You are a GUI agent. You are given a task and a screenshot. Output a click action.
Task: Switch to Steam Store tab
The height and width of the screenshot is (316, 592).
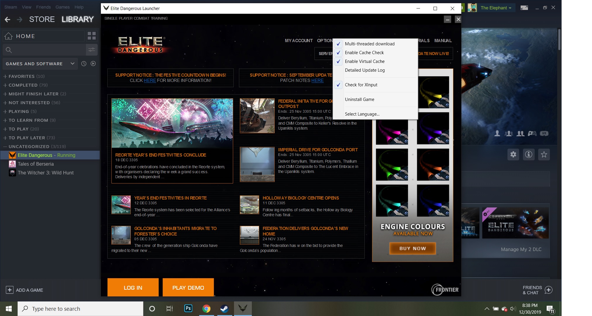[x=42, y=19]
